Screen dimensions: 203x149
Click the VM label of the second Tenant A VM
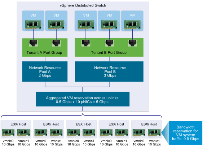(x=56, y=15)
